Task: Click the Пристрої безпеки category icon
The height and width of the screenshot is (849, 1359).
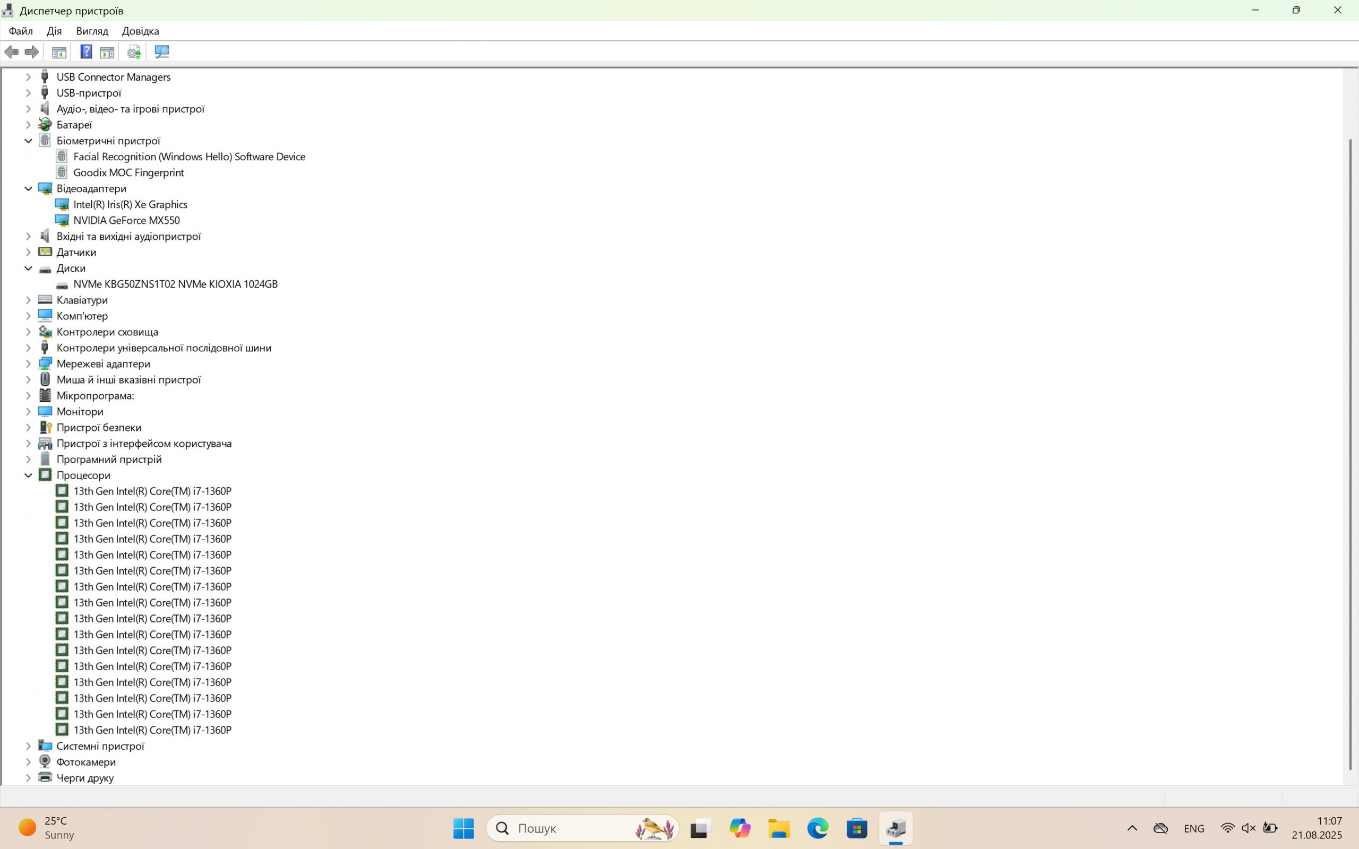Action: point(45,427)
